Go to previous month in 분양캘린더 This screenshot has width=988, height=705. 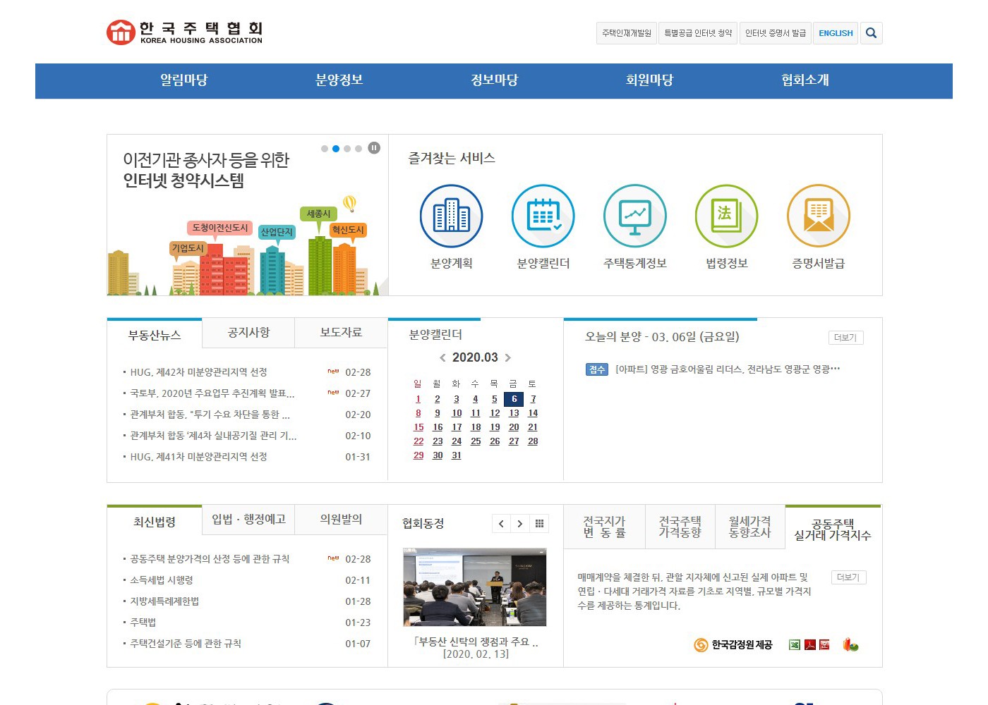coord(442,358)
